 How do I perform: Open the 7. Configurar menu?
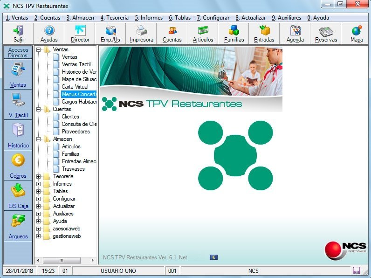(213, 18)
